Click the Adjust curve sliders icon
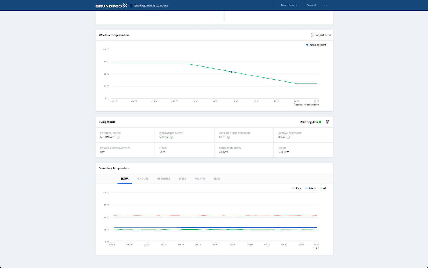Image resolution: width=428 pixels, height=268 pixels. pos(312,35)
